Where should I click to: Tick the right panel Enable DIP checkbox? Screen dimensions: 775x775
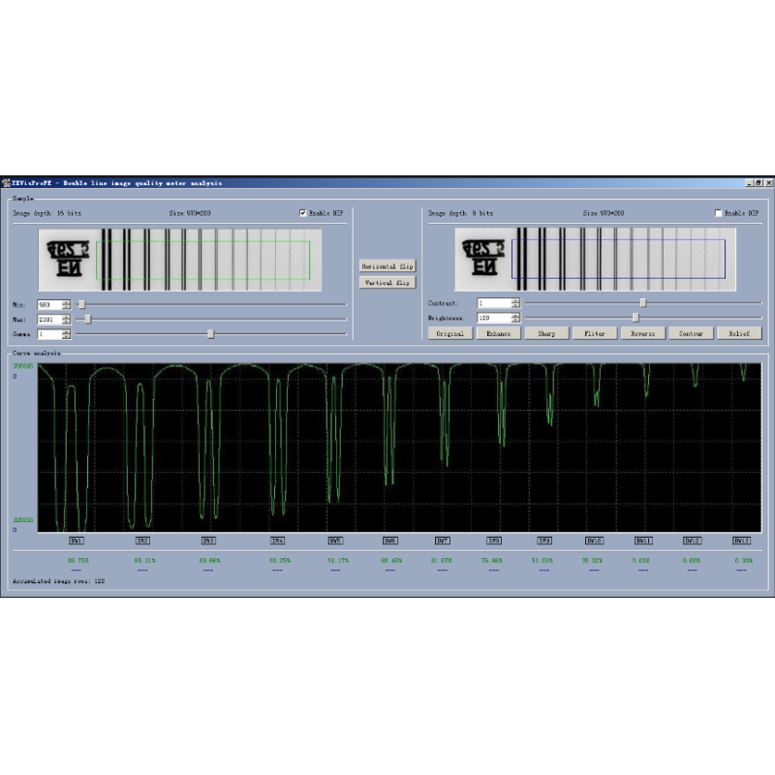[718, 213]
